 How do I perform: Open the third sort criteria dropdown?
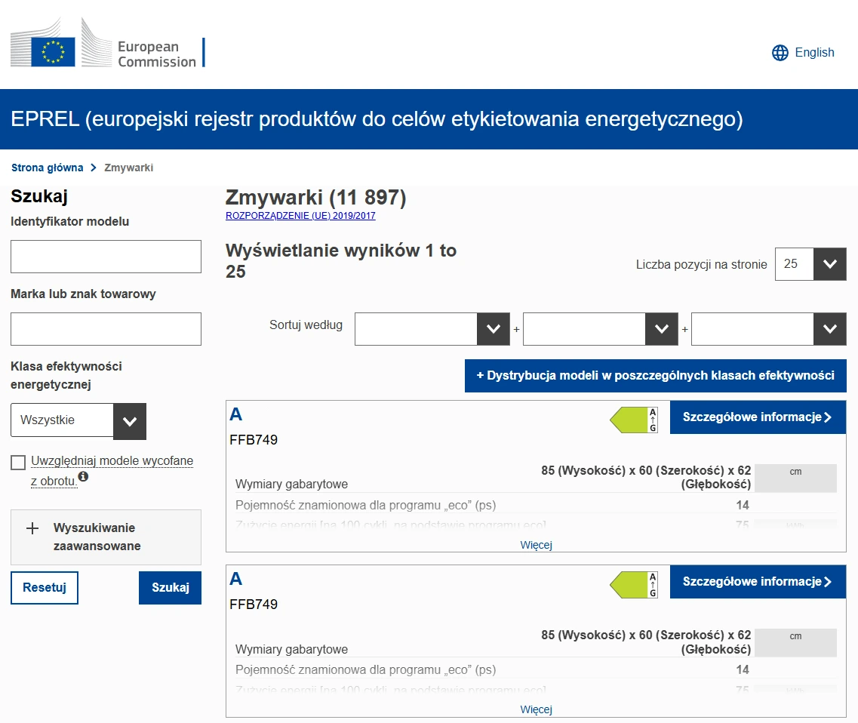769,329
